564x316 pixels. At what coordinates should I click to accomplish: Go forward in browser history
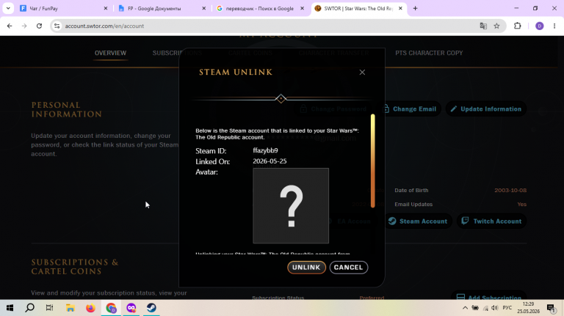coord(24,26)
